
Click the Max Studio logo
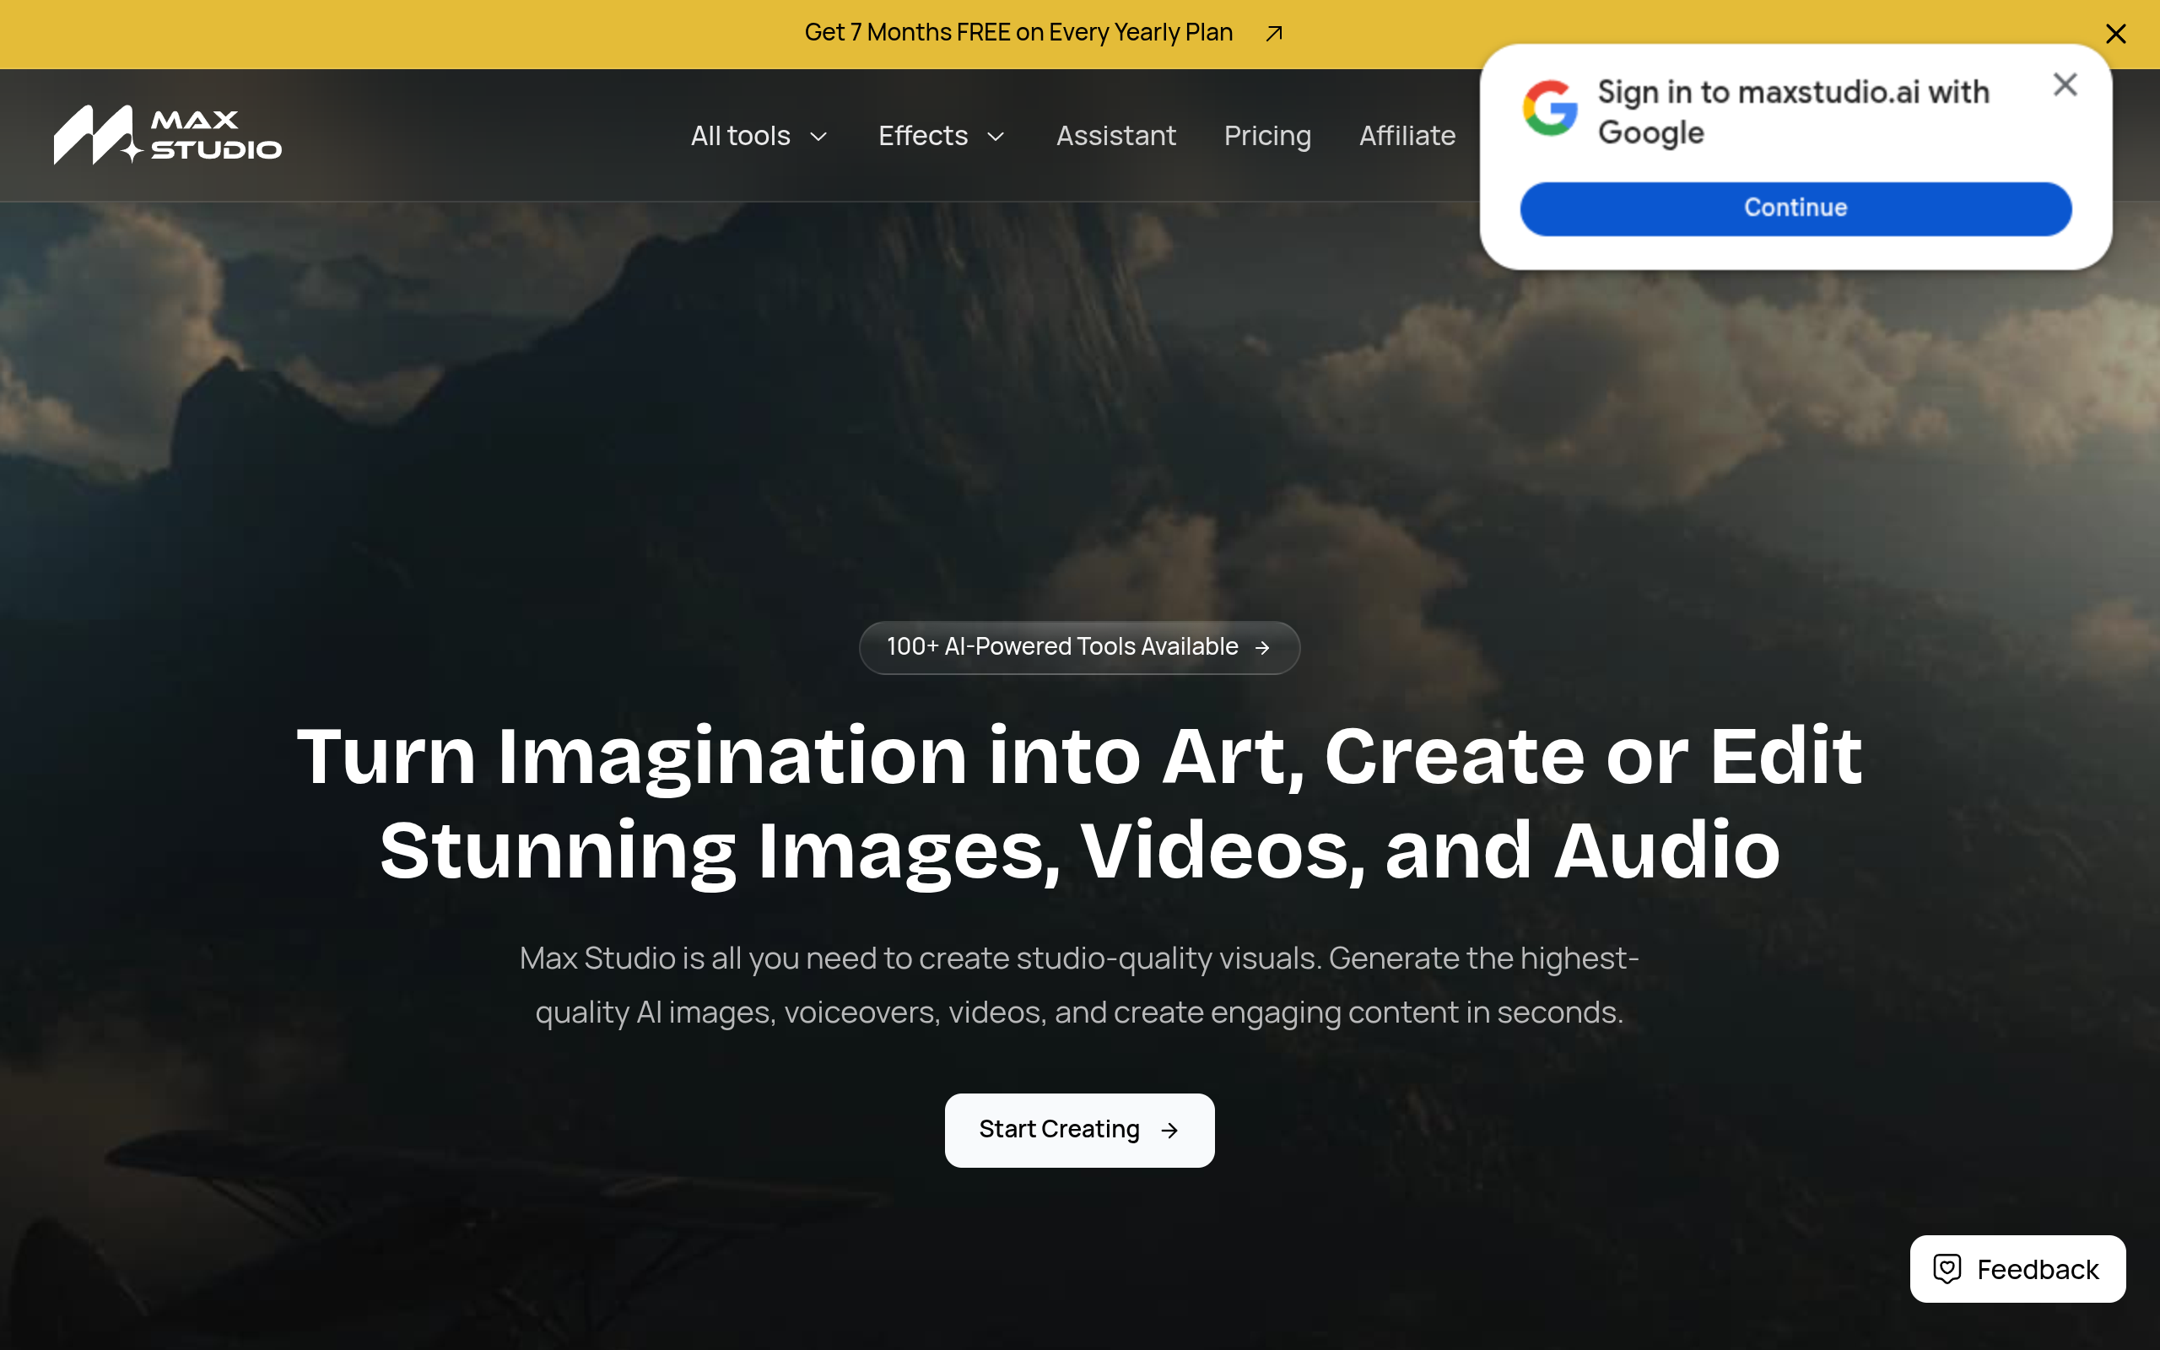point(168,135)
